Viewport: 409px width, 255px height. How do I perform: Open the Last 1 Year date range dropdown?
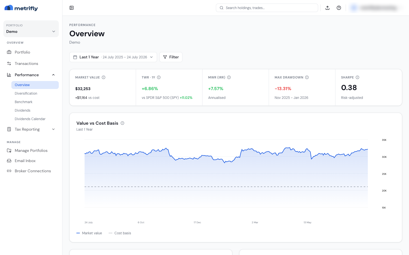[113, 57]
